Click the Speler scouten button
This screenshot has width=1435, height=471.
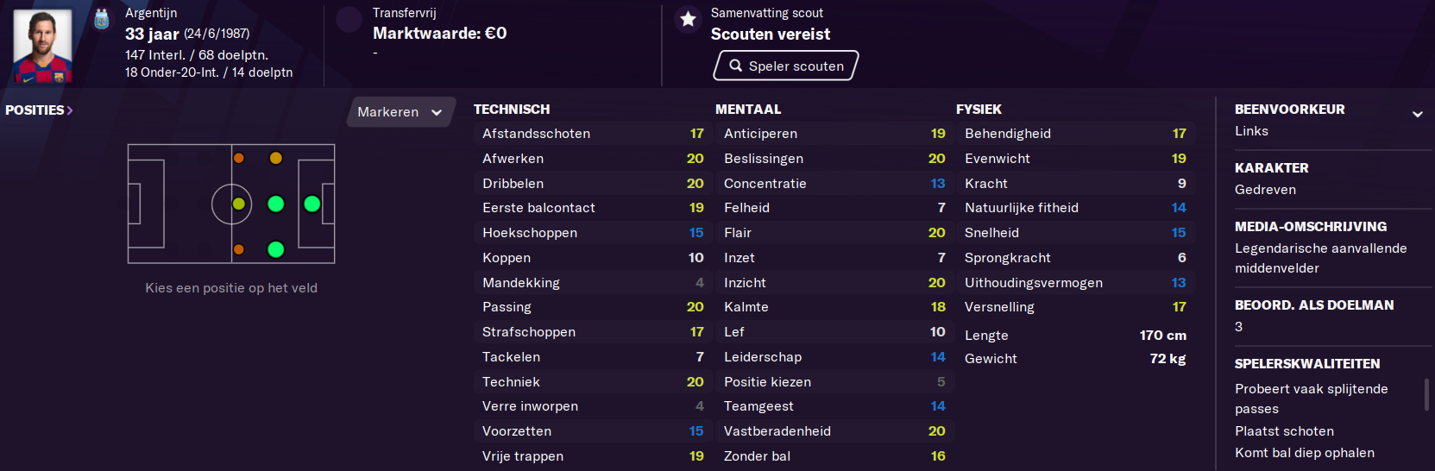pyautogui.click(x=786, y=66)
